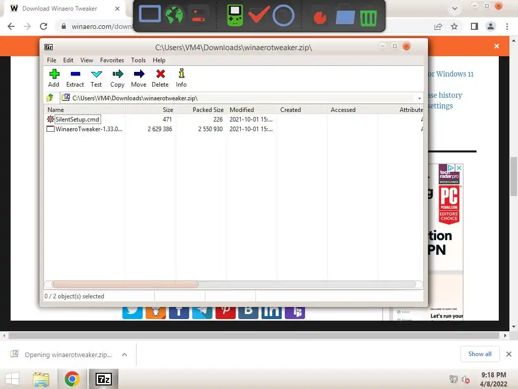
Task: Click the globe icon in overlay toolbar
Action: [x=175, y=15]
